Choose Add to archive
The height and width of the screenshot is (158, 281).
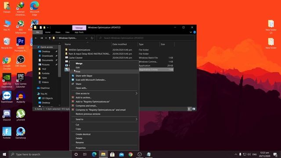(x=104, y=97)
